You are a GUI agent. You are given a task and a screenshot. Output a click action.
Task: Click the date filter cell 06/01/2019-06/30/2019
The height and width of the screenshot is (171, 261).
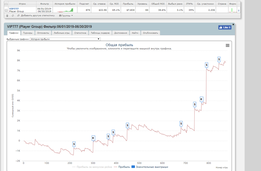click(x=44, y=10)
